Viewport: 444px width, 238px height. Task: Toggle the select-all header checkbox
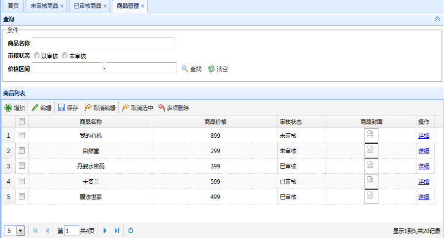pyautogui.click(x=22, y=121)
